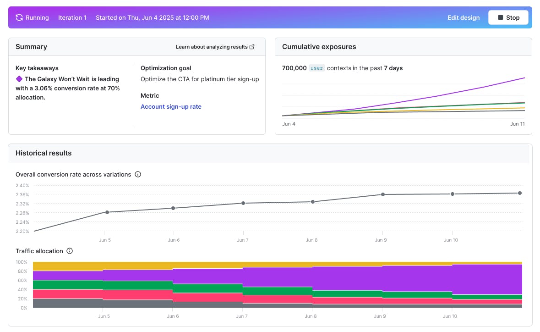Click the purple line in Cumulative exposures chart
Viewport: 540px width, 332px height.
481,88
